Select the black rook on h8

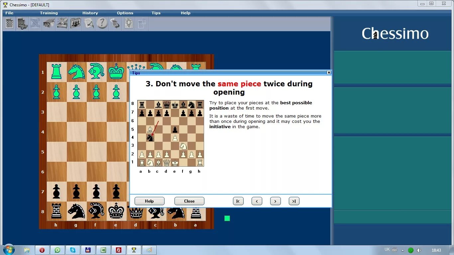coord(57,211)
